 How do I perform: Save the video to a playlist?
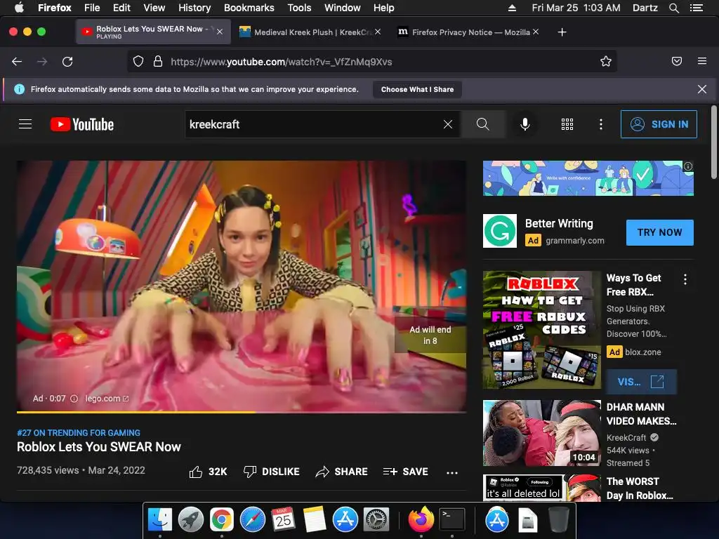(x=406, y=472)
